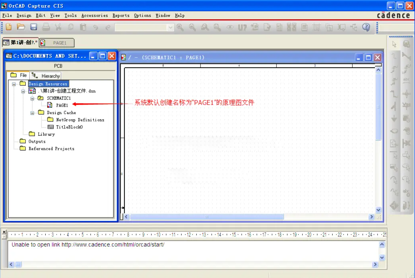Create a new document with toolbar icon

(x=9, y=27)
